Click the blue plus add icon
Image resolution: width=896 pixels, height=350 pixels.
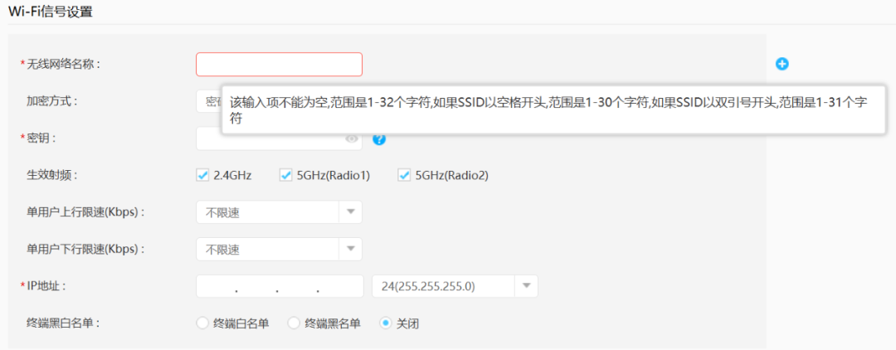click(x=782, y=64)
